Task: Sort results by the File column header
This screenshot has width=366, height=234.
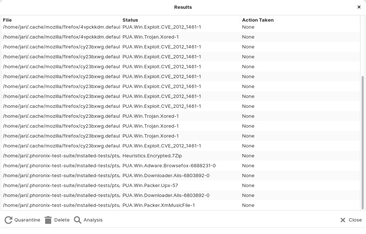Action: pos(61,20)
